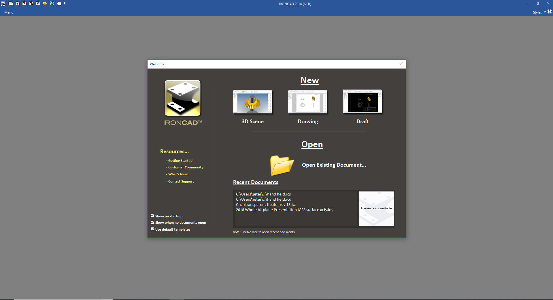This screenshot has width=553, height=300.
Task: Toggle Show when no documents open checkbox
Action: click(x=152, y=222)
